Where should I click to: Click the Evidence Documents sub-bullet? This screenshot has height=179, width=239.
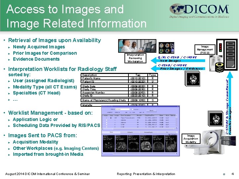click(x=36, y=59)
